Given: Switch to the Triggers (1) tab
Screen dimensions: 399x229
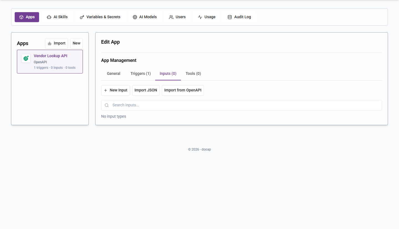Looking at the screenshot, I should coord(140,73).
